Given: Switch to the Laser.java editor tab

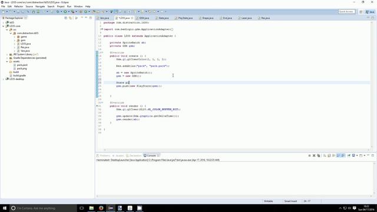Looking at the screenshot, I should pyautogui.click(x=246, y=18).
